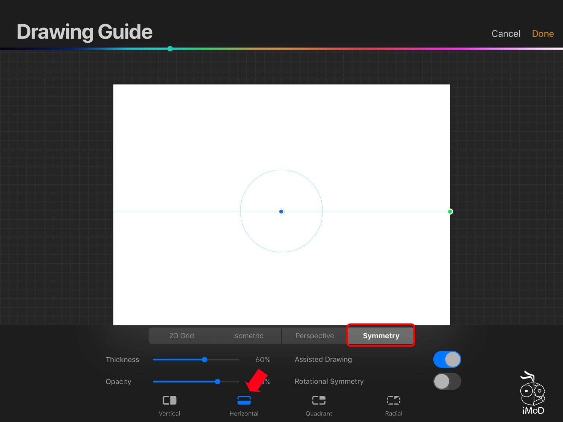The image size is (563, 422).
Task: Pick magenta on the guide color bar
Action: tap(457, 49)
